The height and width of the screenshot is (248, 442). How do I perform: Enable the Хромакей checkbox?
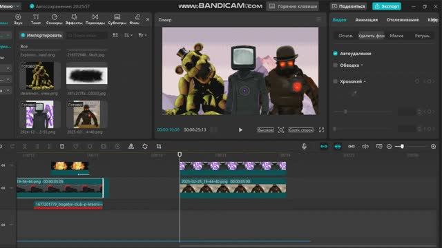(x=335, y=81)
